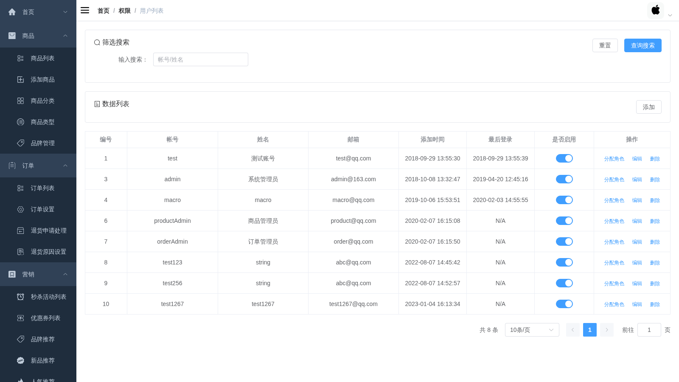The height and width of the screenshot is (382, 679).
Task: Click the 秒杀活动列表 alarm clock icon
Action: pyautogui.click(x=20, y=297)
